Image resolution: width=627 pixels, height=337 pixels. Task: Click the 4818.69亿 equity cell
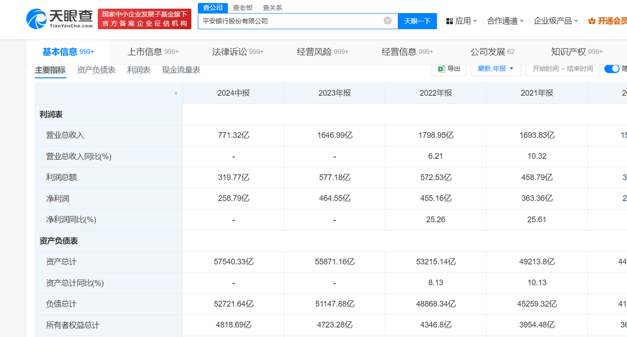tap(234, 325)
